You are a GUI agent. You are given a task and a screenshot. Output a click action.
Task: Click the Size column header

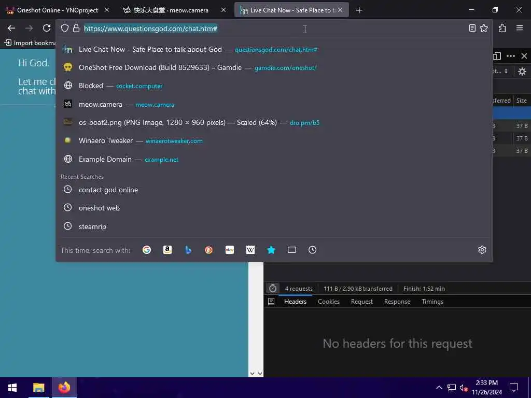coord(522,101)
